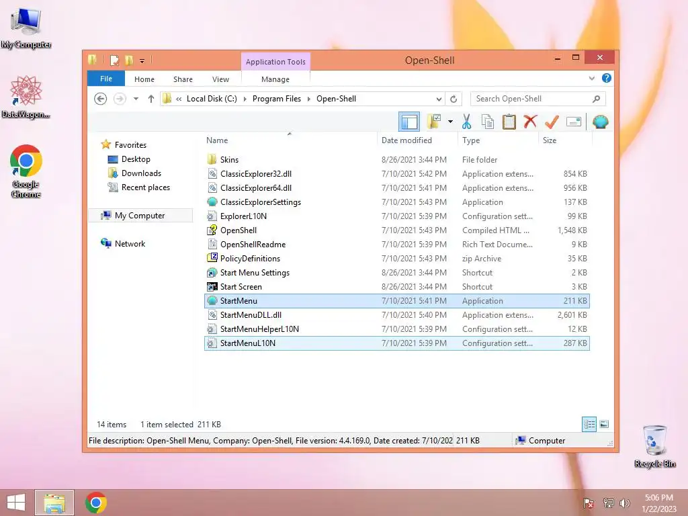Select StartMenuL10N configuration file
688x516 pixels.
[396, 343]
